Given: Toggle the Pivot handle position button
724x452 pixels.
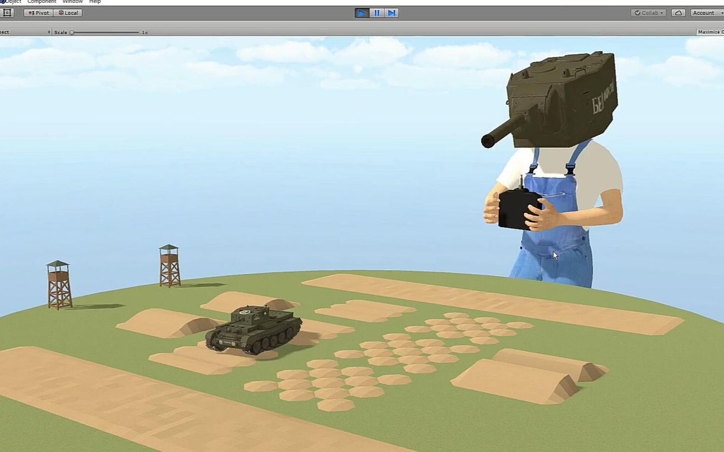Looking at the screenshot, I should click(38, 13).
